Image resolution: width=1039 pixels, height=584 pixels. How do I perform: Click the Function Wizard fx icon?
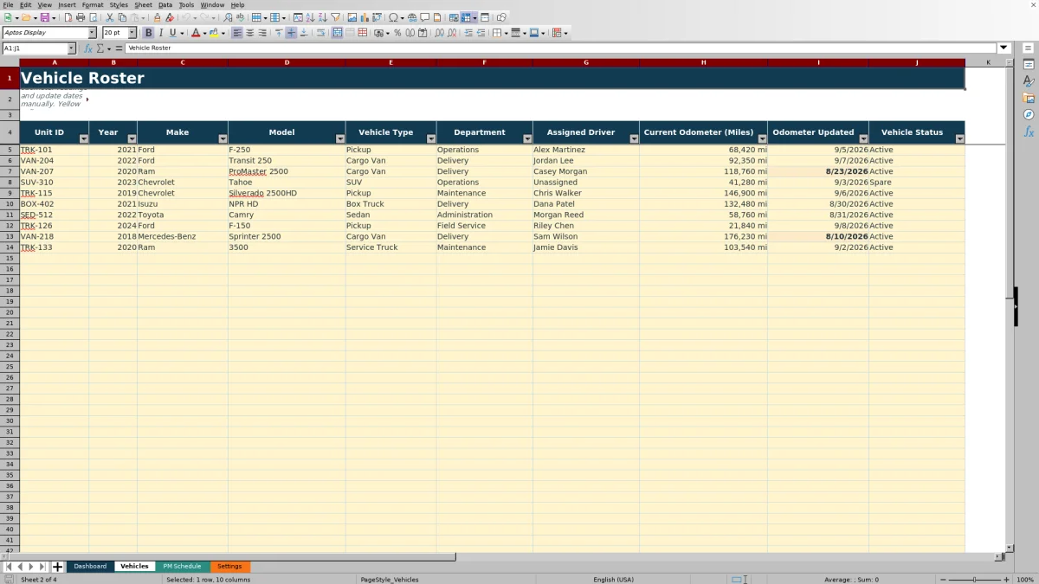click(x=88, y=48)
